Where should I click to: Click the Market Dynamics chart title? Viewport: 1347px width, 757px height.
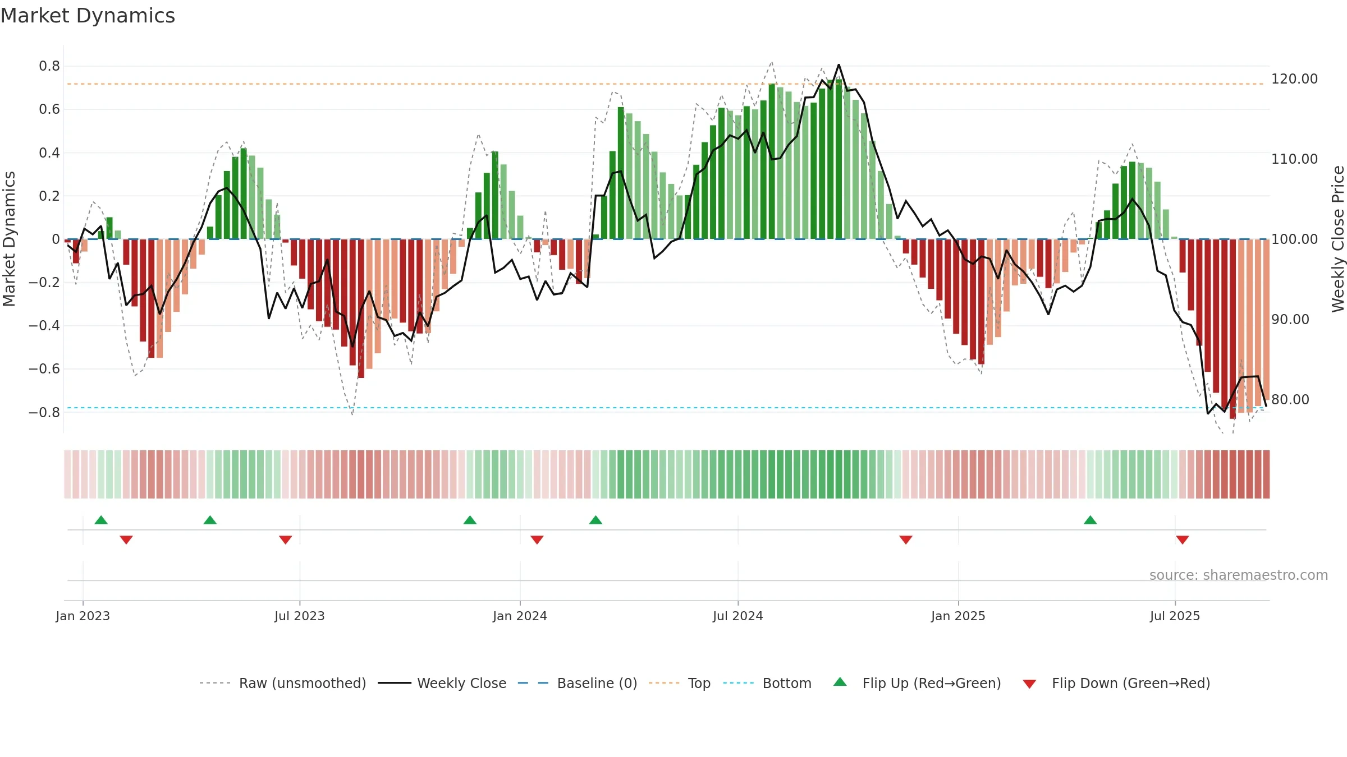[x=88, y=16]
